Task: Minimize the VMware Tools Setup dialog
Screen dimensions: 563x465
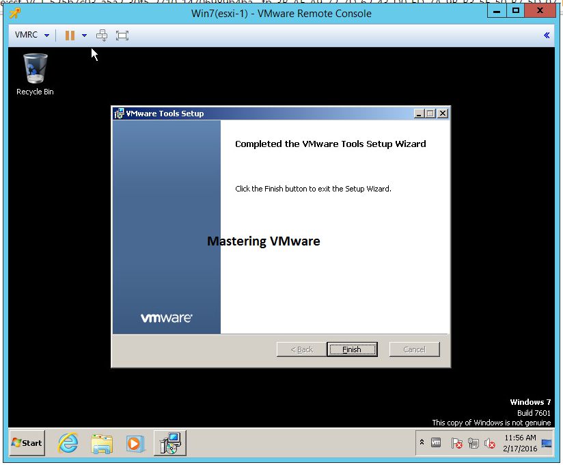Action: (x=419, y=114)
